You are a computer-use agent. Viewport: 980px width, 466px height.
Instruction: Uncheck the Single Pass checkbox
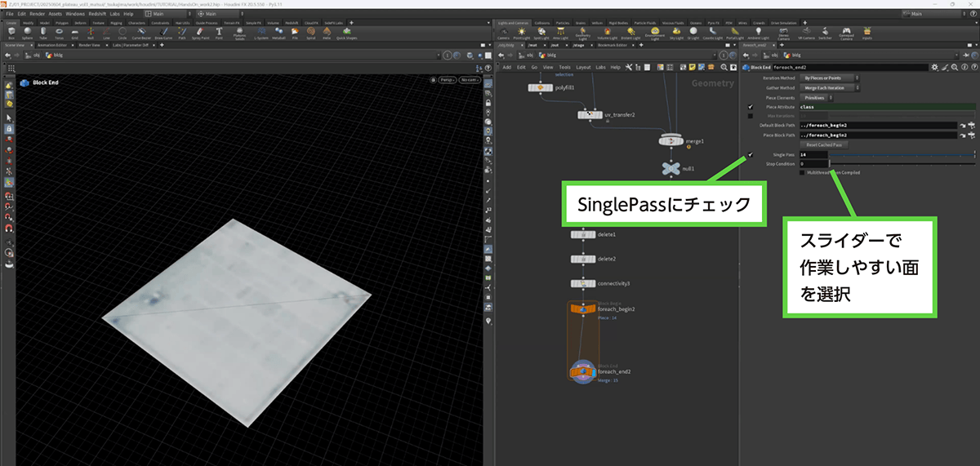[x=750, y=154]
